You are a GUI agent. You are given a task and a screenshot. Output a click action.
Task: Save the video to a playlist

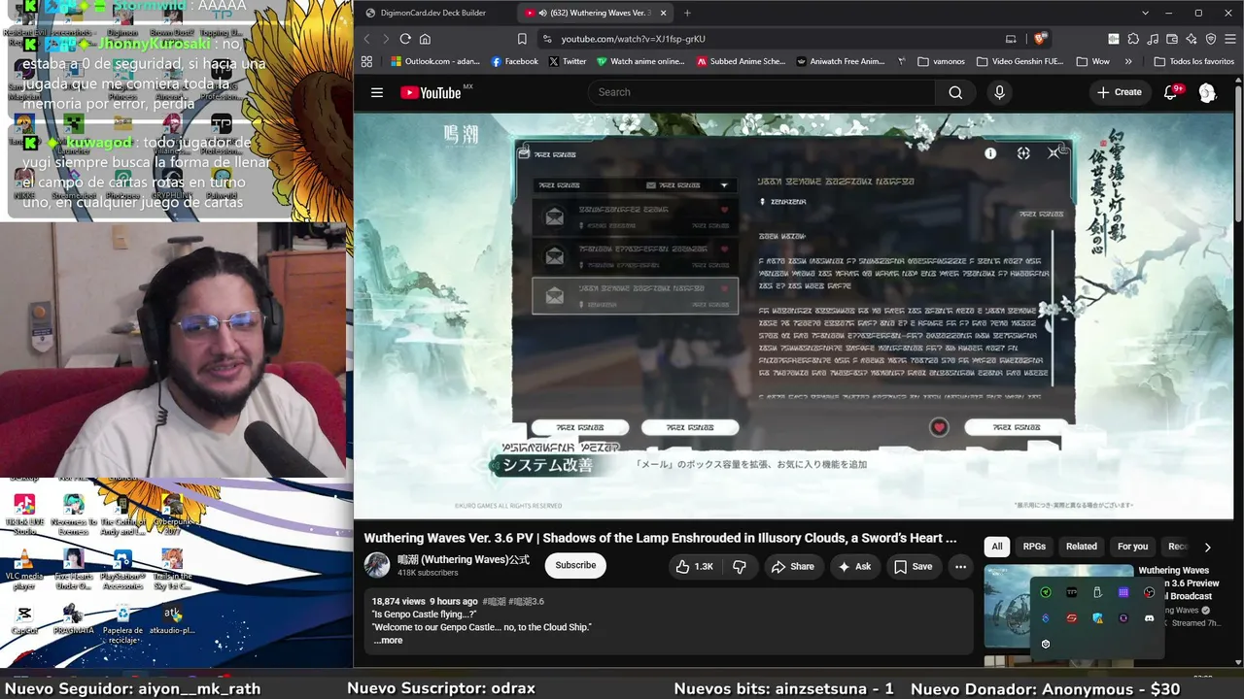pyautogui.click(x=914, y=566)
